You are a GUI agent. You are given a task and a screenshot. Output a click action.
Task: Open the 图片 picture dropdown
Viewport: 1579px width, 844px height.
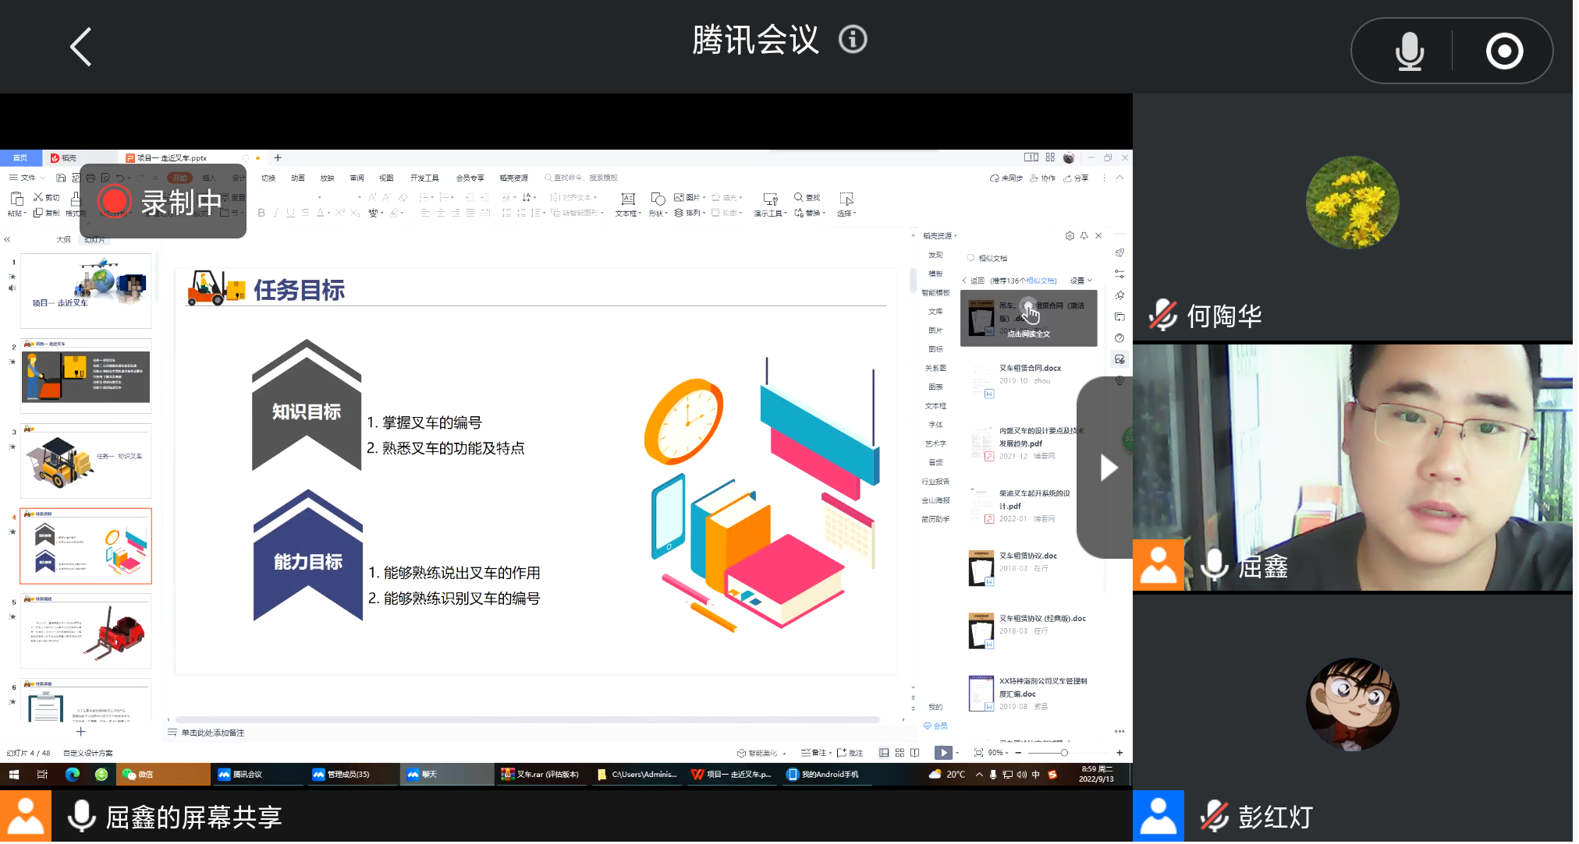click(690, 197)
